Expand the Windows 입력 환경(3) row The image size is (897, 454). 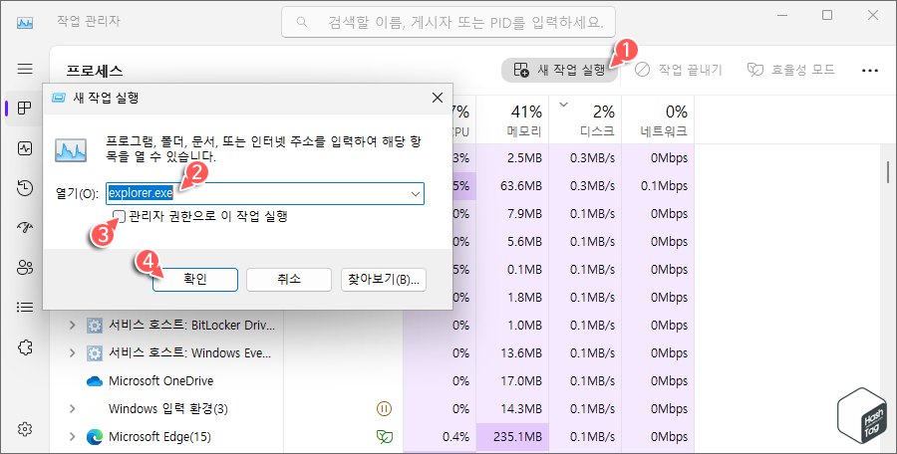72,409
